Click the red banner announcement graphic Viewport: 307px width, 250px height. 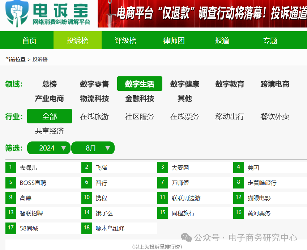click(202, 14)
